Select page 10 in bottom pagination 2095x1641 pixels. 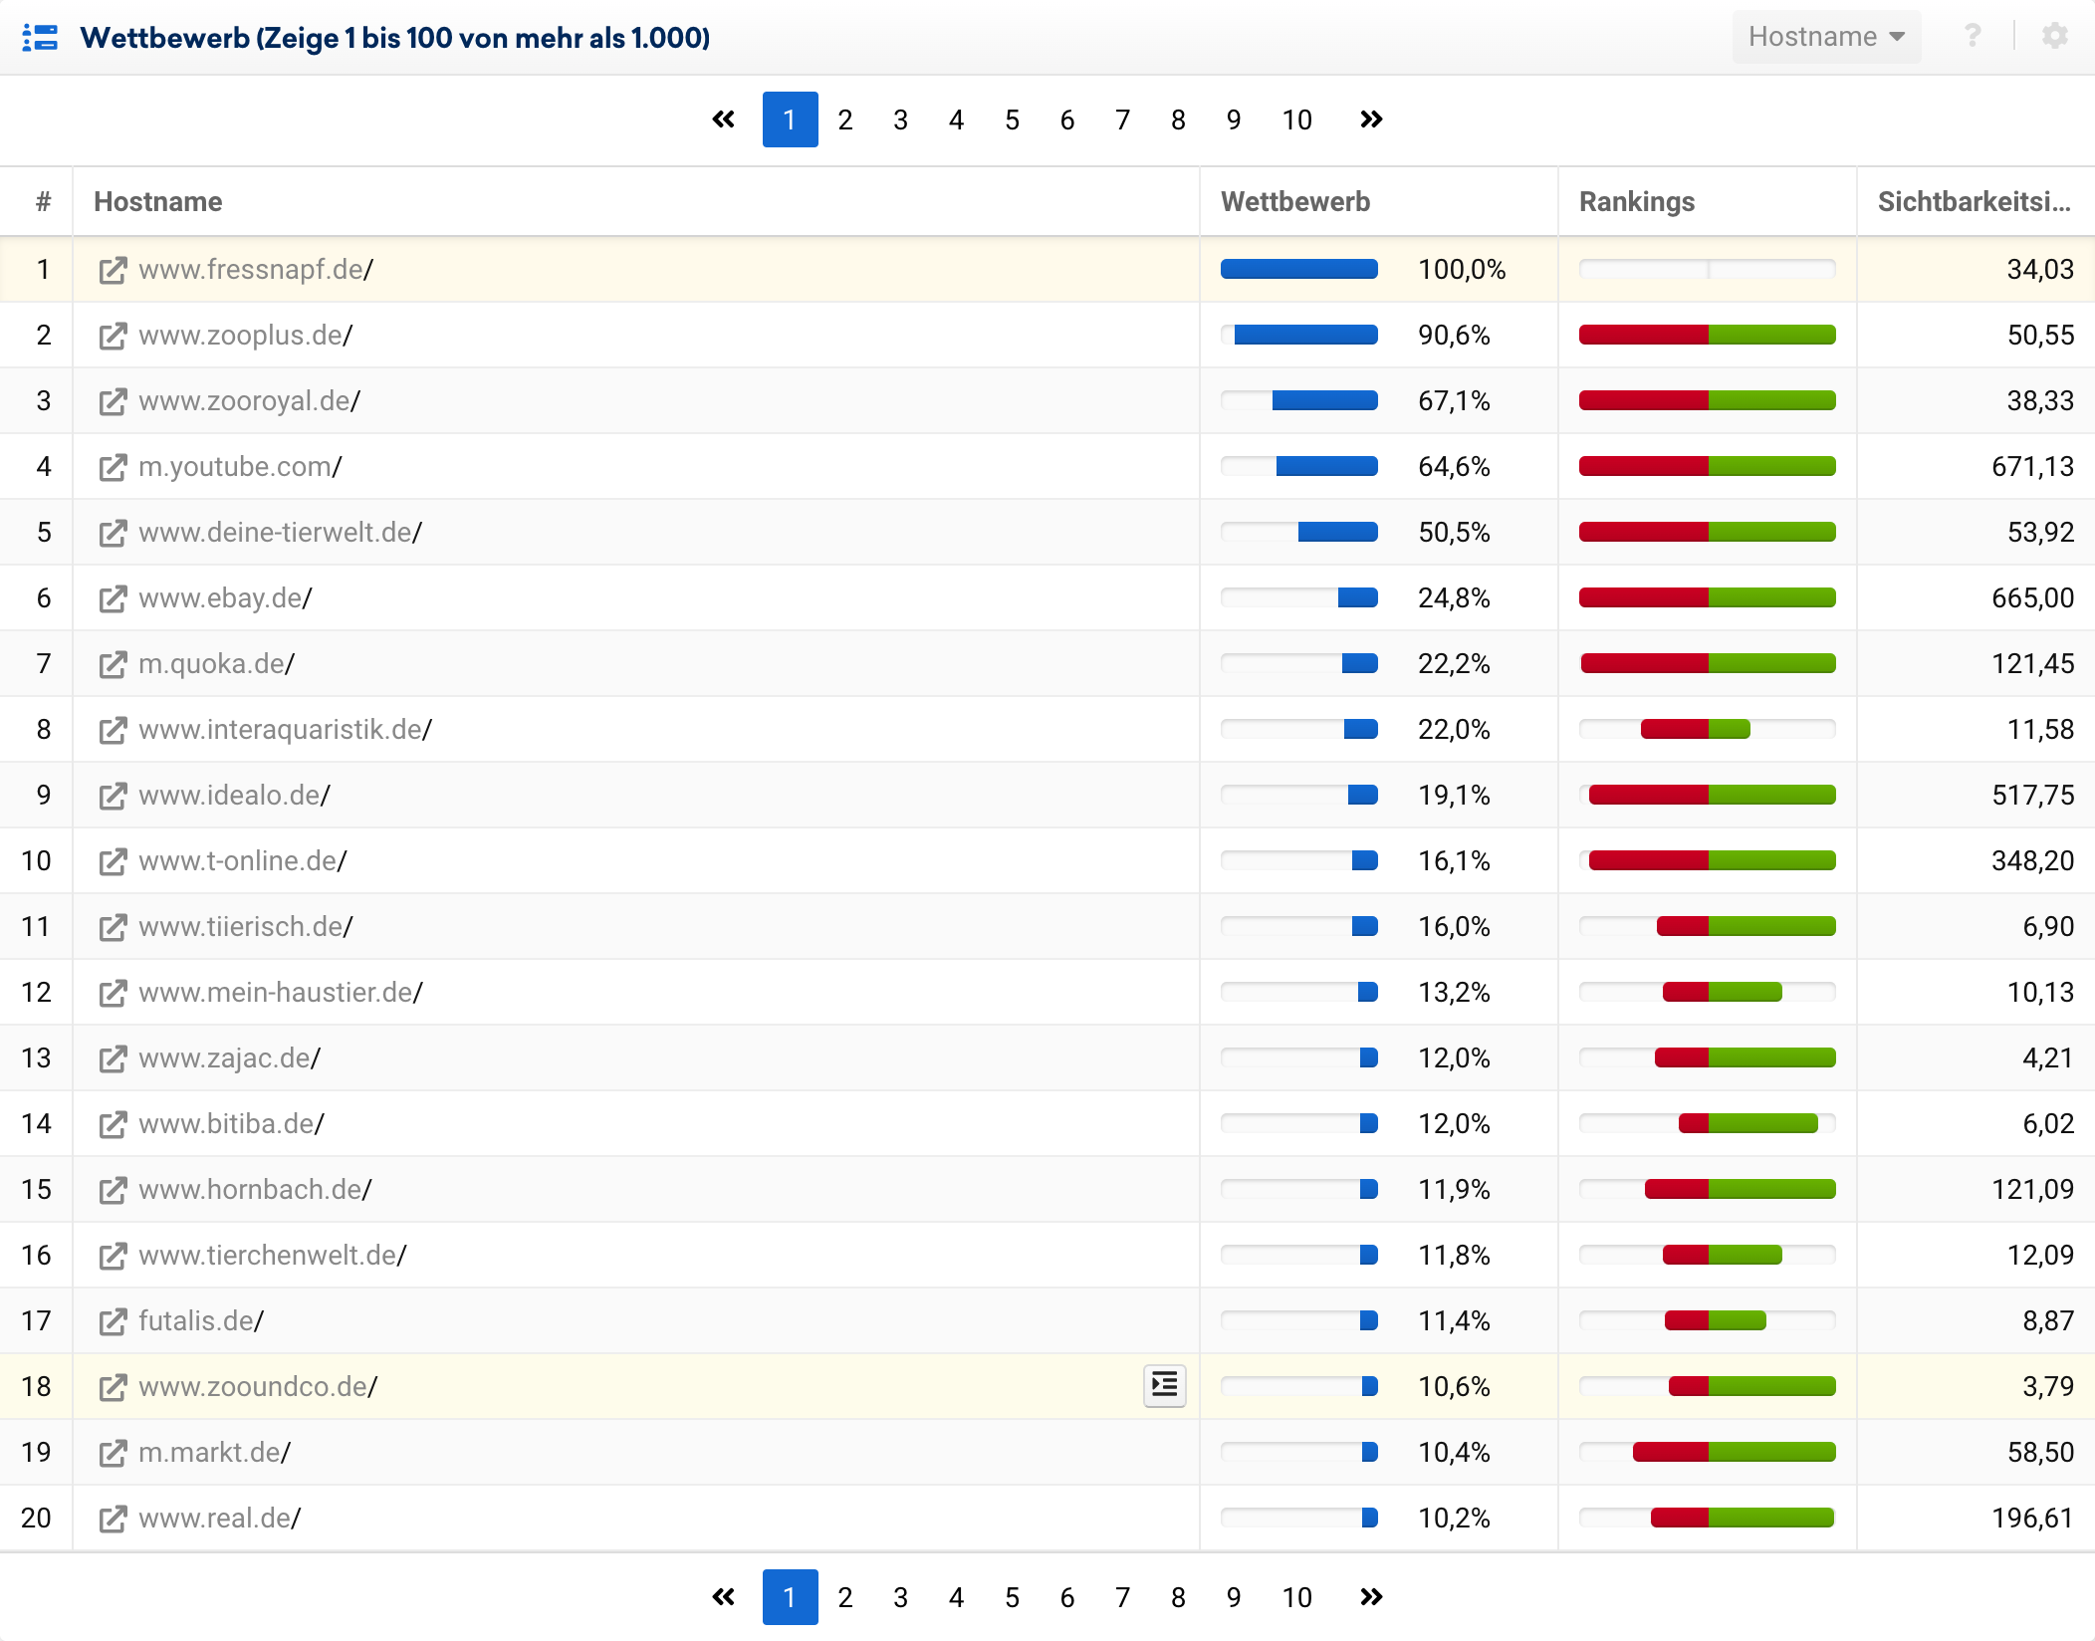coord(1296,1597)
